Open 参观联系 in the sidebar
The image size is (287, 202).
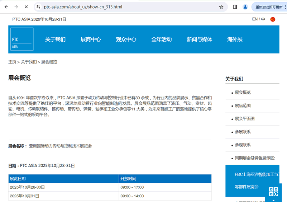click(243, 145)
